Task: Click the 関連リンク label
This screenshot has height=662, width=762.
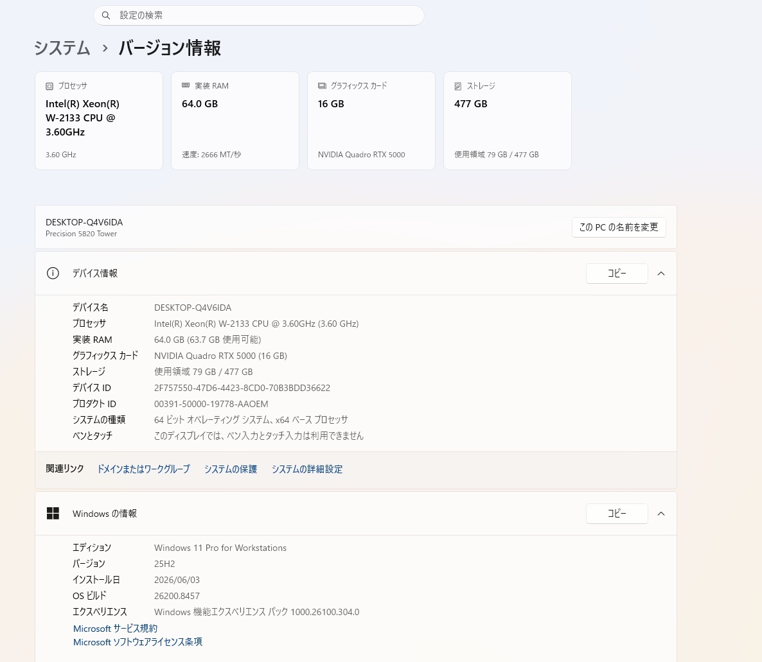Action: (x=65, y=469)
